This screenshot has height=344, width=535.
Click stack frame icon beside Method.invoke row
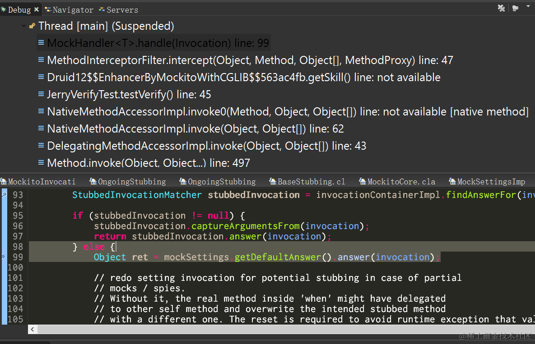point(41,162)
